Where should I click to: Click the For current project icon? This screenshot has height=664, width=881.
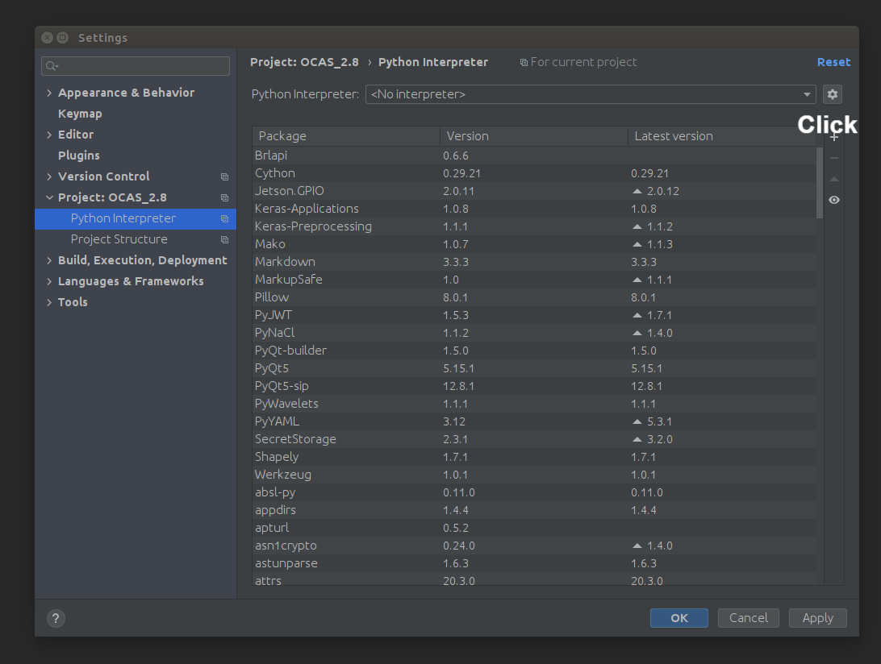[x=524, y=63]
